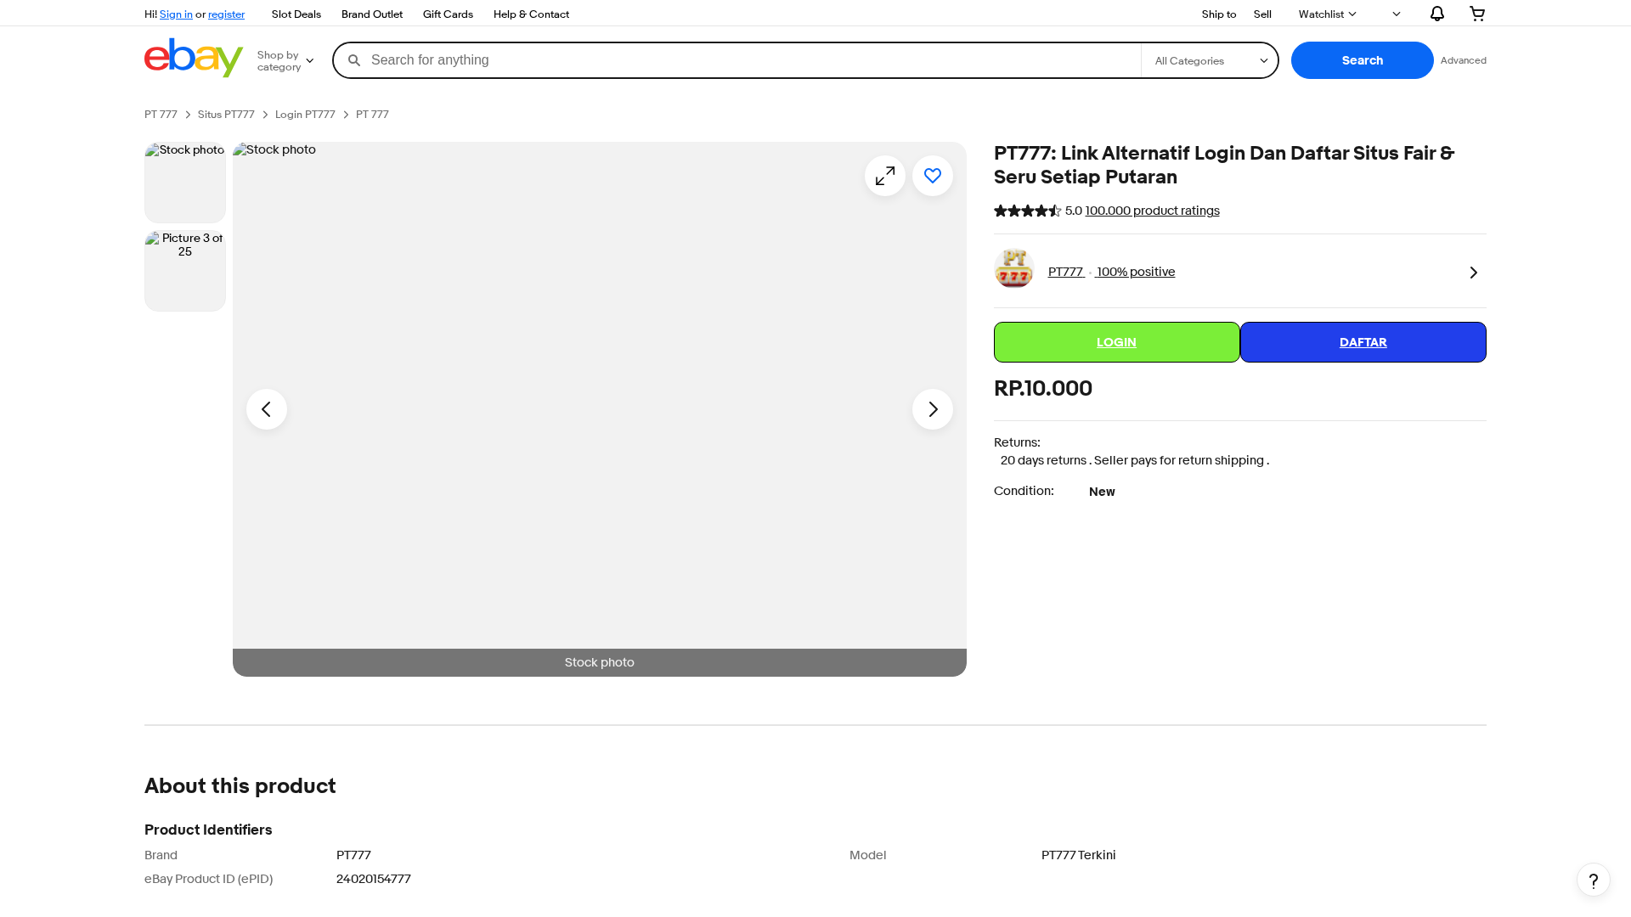Add item to watchlist with heart icon

point(933,176)
